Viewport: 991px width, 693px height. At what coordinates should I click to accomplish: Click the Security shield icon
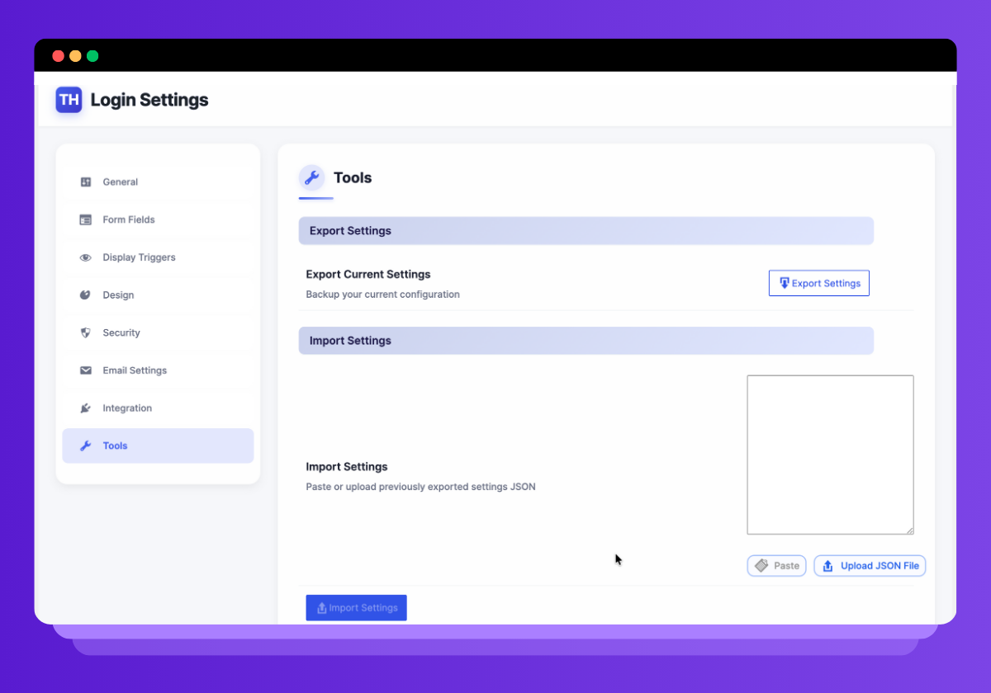[85, 332]
